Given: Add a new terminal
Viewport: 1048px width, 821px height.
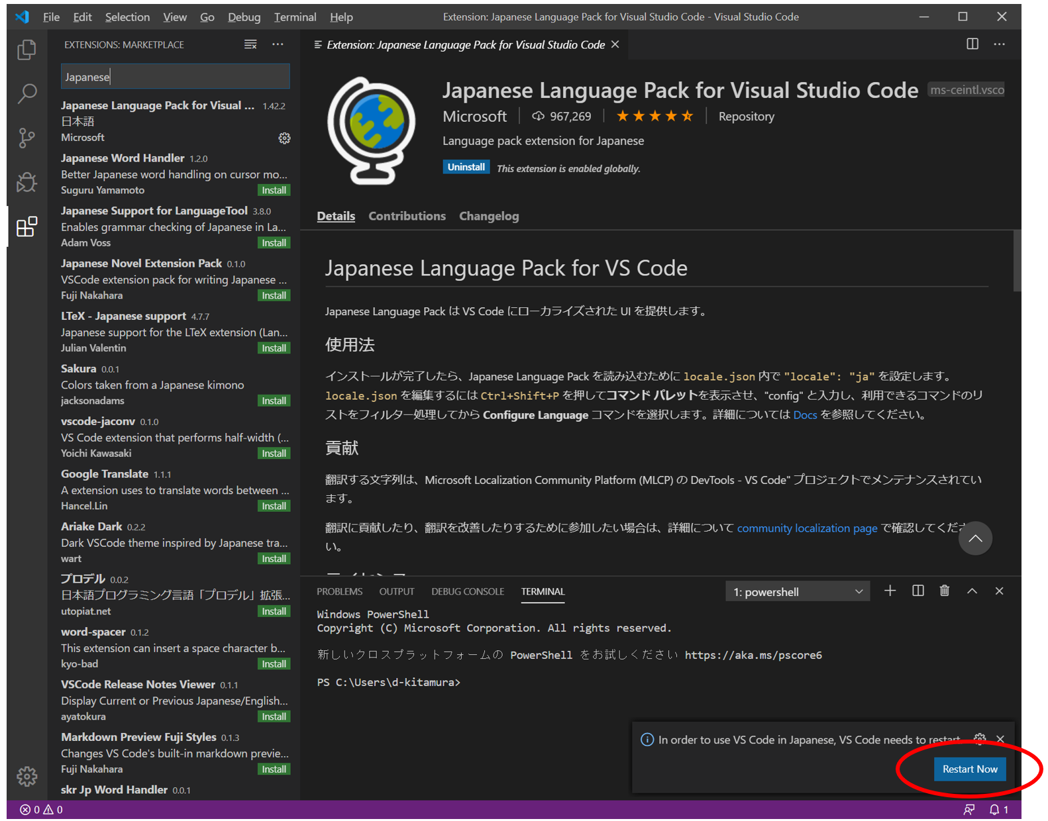Looking at the screenshot, I should click(x=890, y=591).
